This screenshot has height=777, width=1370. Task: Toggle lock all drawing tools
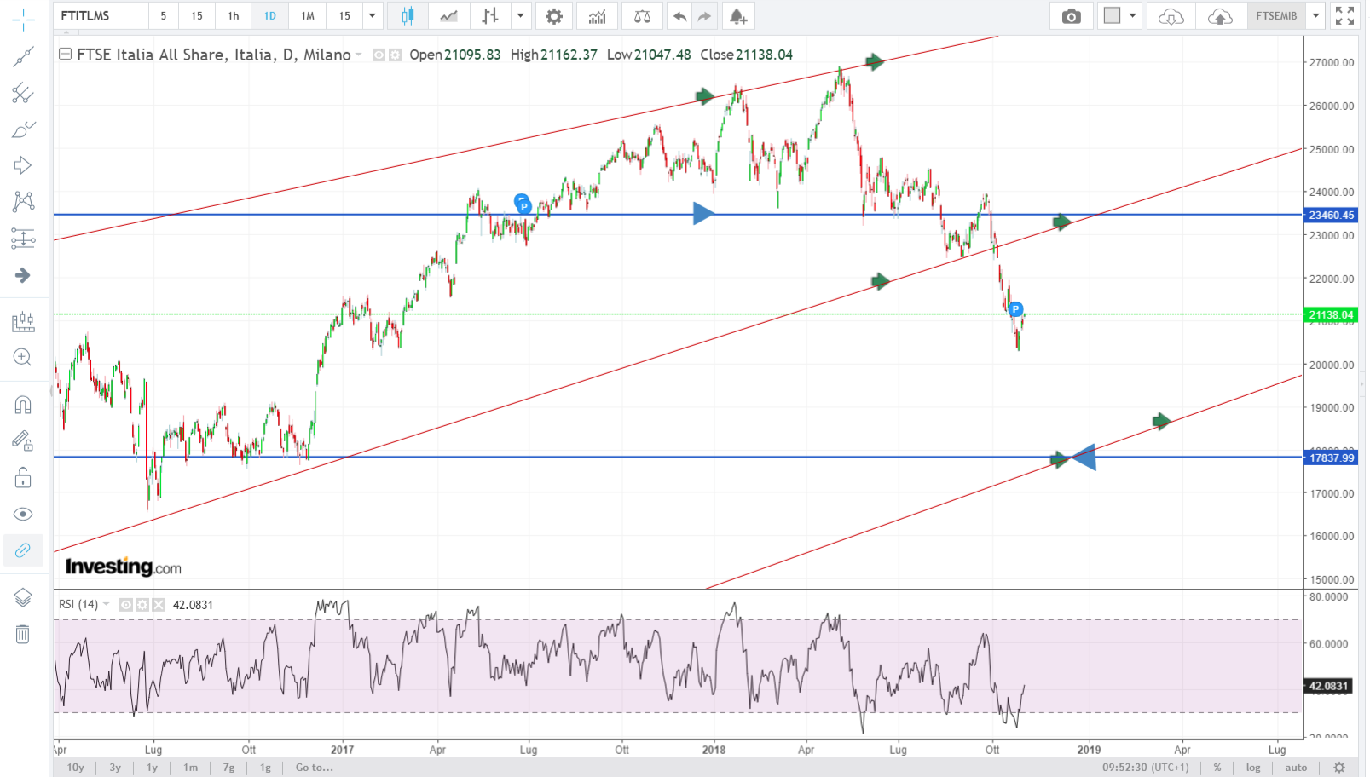click(23, 477)
